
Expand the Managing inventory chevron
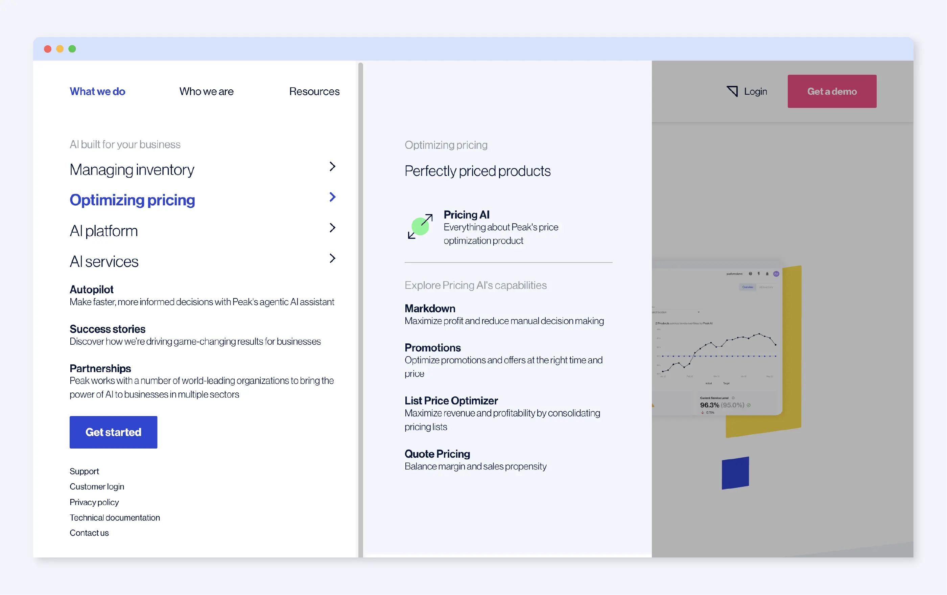(332, 166)
